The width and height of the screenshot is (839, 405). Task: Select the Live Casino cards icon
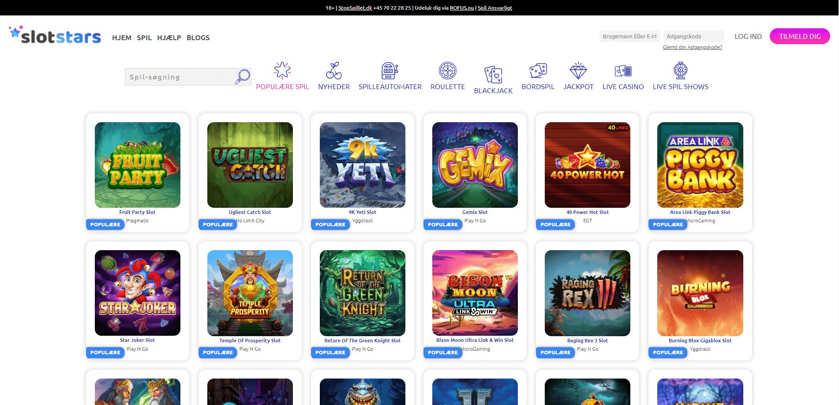click(623, 70)
